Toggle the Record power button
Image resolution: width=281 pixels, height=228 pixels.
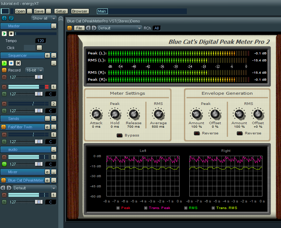4,70
